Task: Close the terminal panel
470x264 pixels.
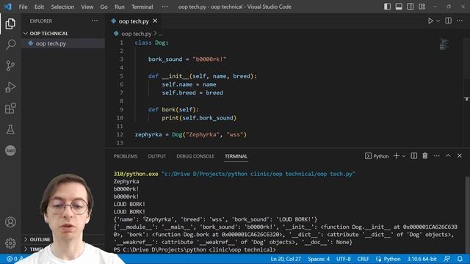Action: [x=460, y=155]
